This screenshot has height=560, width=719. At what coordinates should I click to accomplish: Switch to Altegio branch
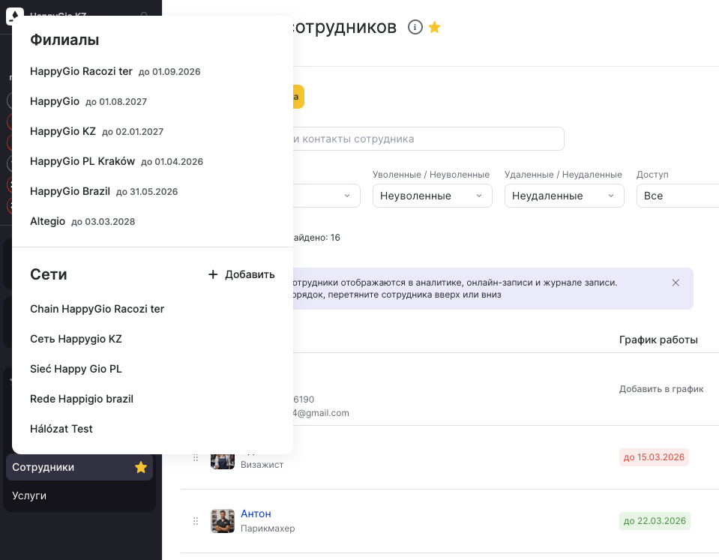(47, 221)
